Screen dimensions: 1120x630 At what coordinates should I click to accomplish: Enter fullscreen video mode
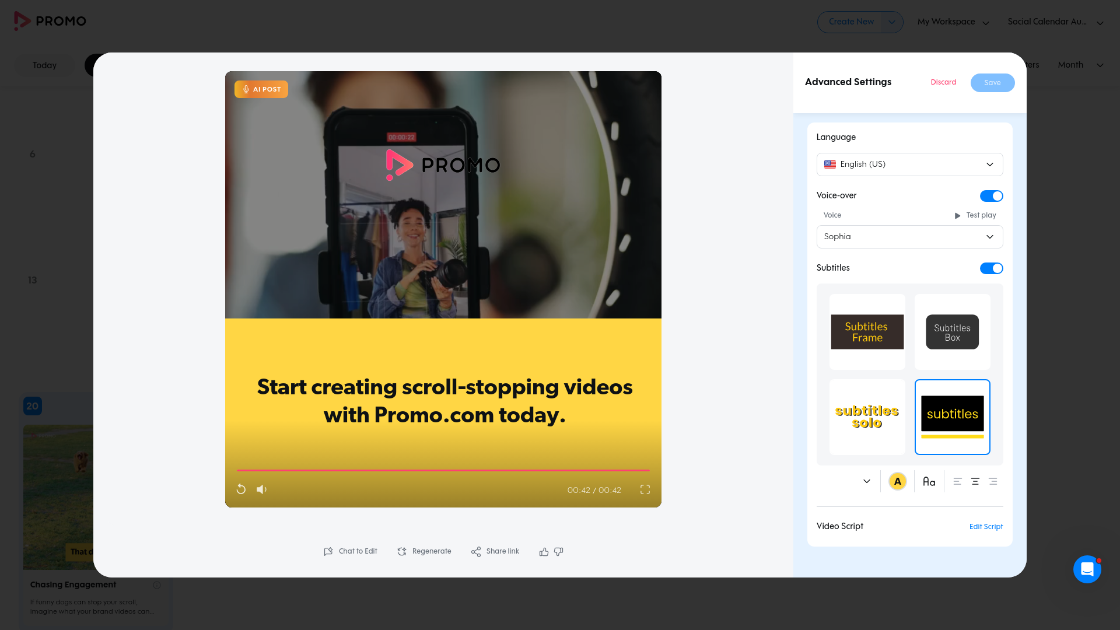645,489
